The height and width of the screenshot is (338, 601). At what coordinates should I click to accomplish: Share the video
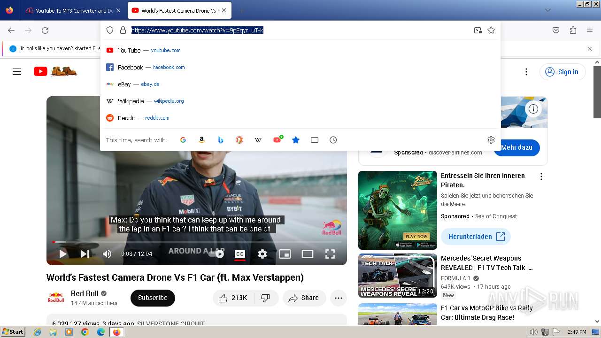coord(304,298)
